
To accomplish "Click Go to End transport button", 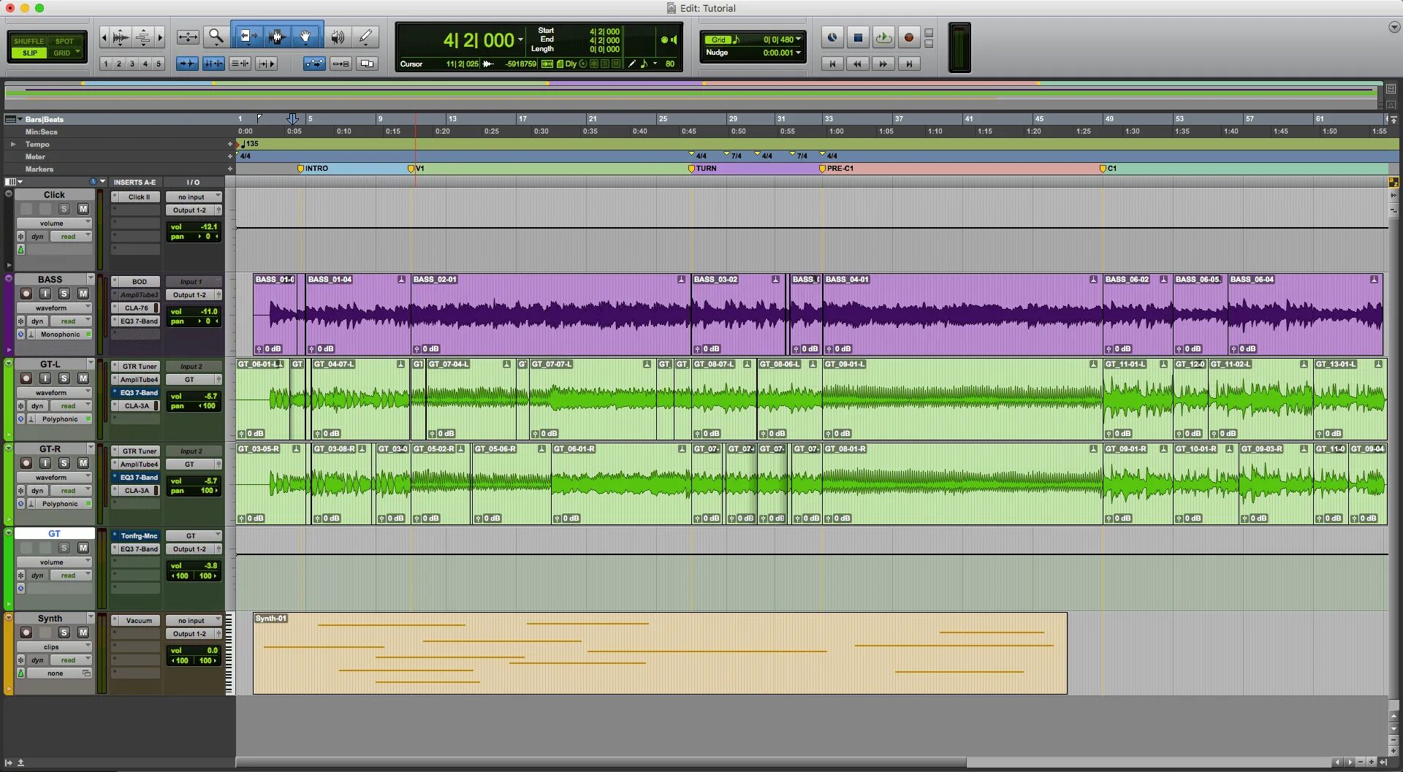I will [x=909, y=64].
